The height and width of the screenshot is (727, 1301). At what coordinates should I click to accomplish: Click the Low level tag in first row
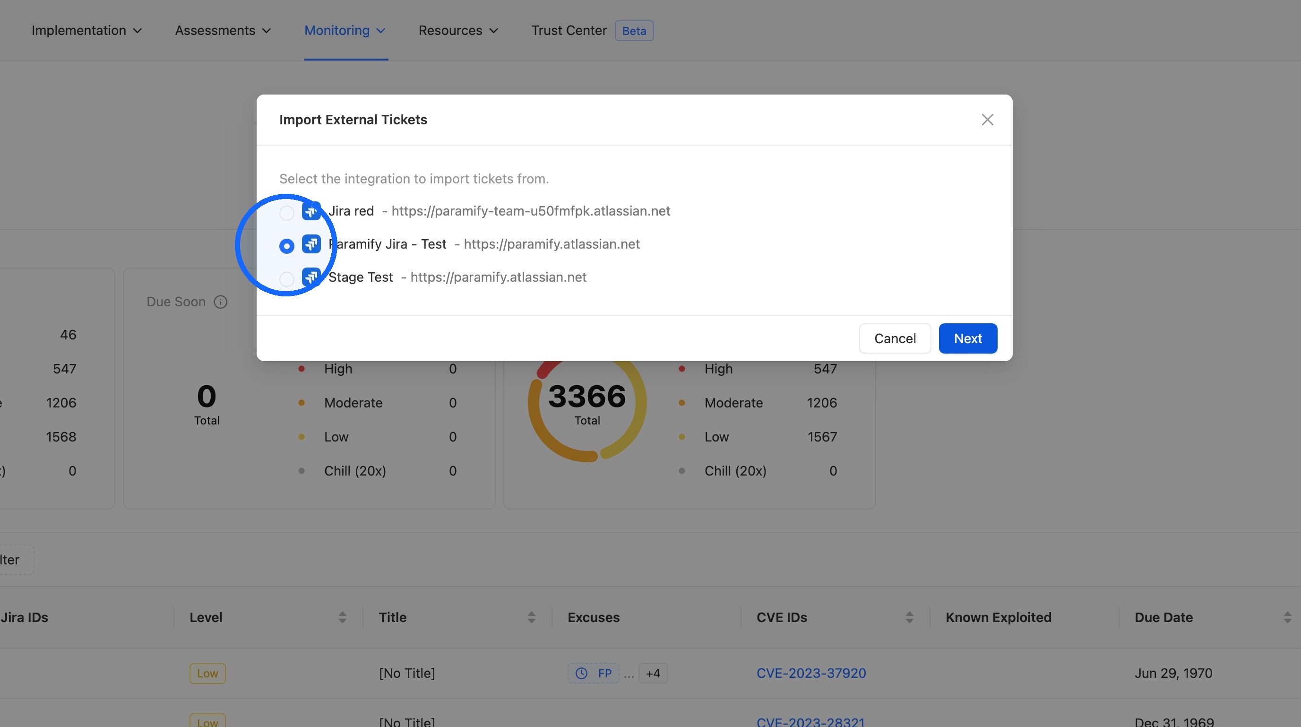[207, 674]
